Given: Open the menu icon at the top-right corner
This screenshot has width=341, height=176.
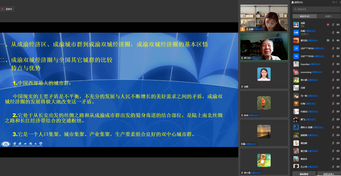Looking at the screenshot, I should (x=339, y=2).
